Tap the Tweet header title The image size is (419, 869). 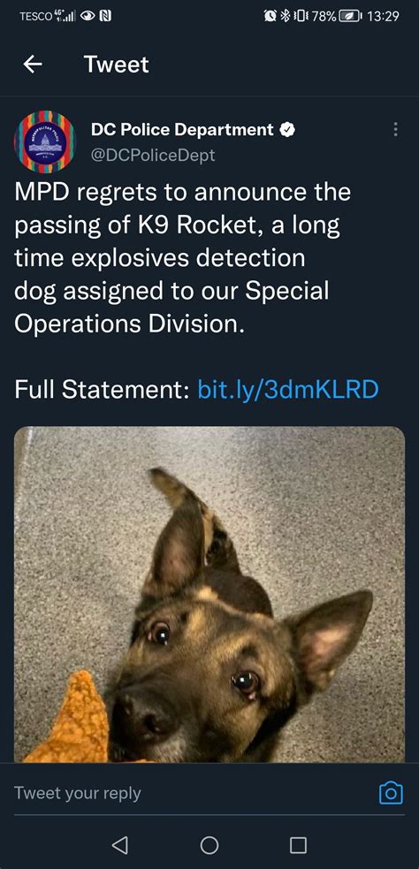(x=117, y=65)
